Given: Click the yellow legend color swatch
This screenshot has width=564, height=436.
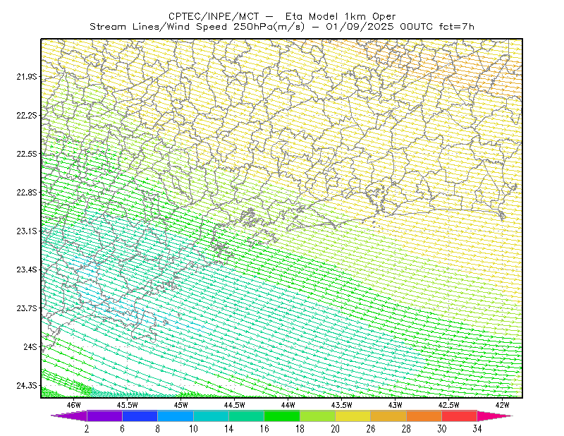Looking at the screenshot, I should 353,416.
